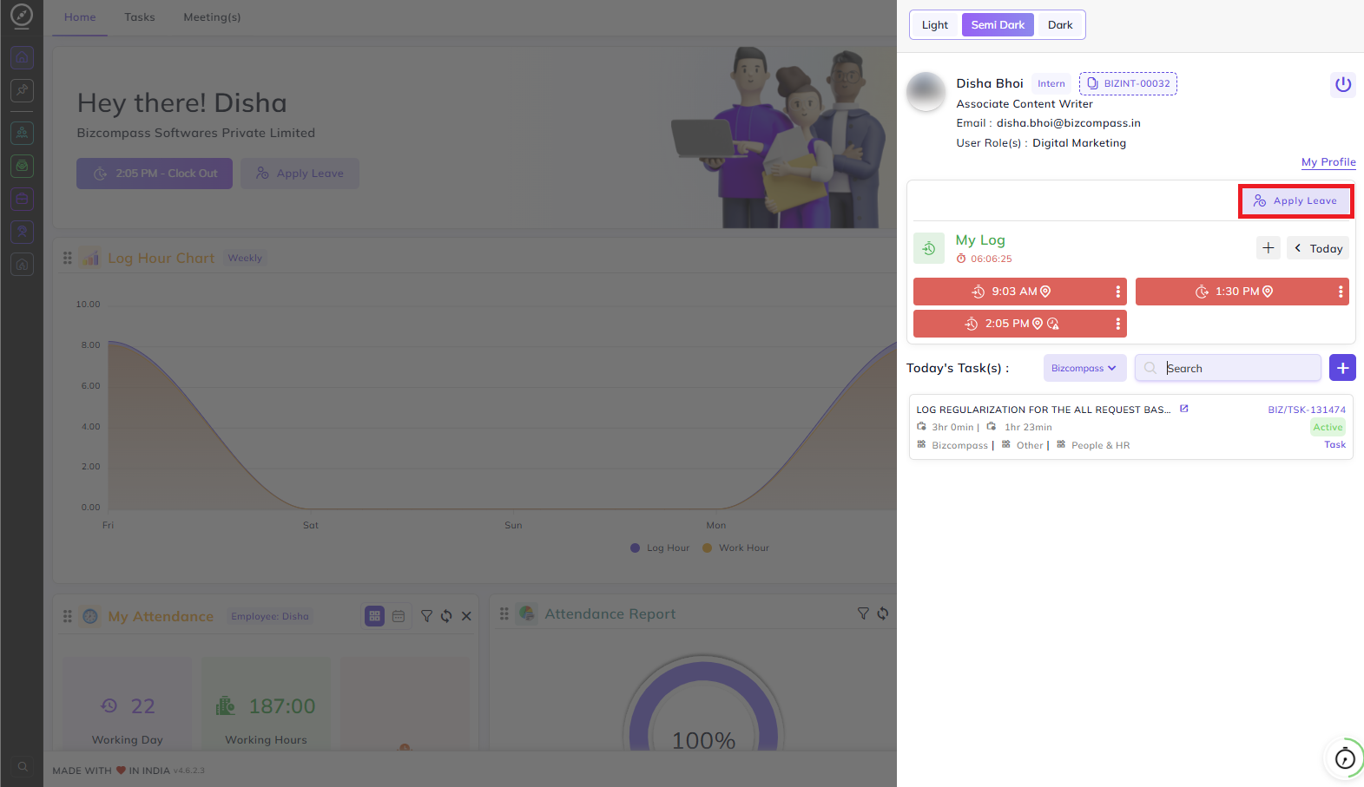Open the people group icon in sidebar
Viewport: 1364px width, 787px height.
[x=22, y=133]
